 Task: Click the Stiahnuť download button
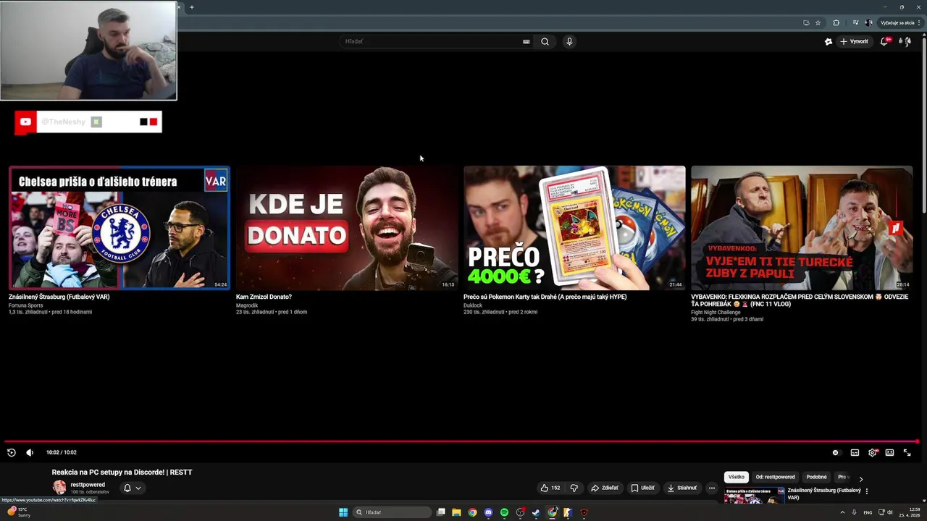(x=681, y=488)
